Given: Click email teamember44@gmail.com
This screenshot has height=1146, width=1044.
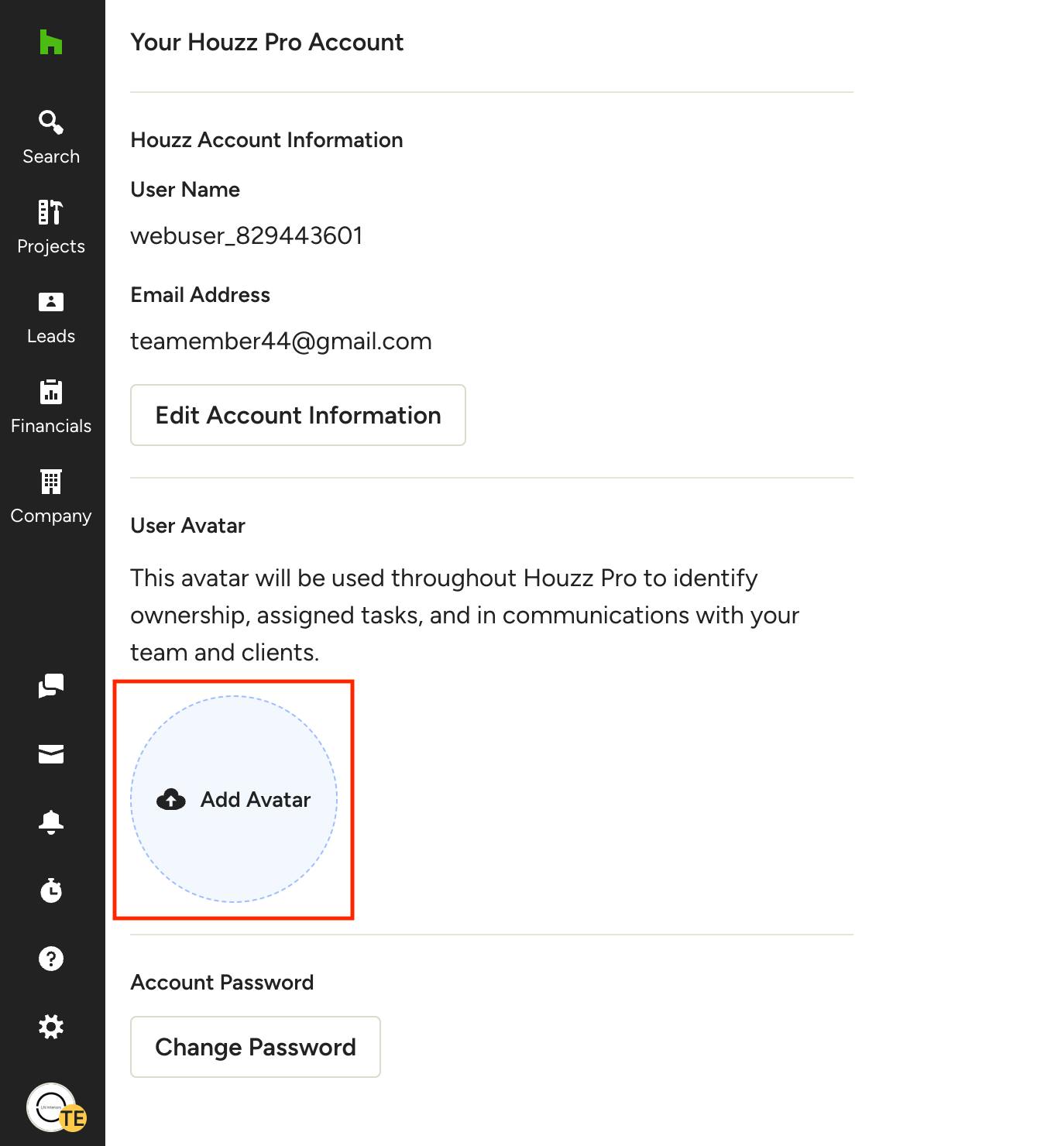Looking at the screenshot, I should (281, 341).
